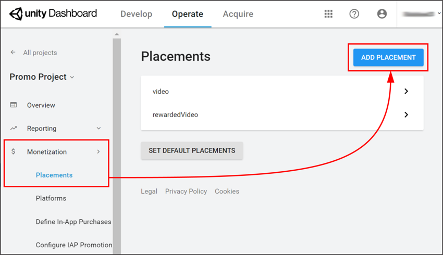Click the Promo Project title
This screenshot has height=255, width=443.
38,76
